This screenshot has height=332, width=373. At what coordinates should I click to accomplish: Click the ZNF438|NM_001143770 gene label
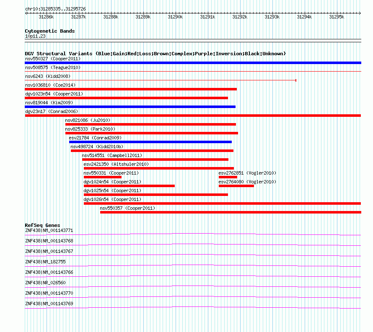click(x=49, y=293)
